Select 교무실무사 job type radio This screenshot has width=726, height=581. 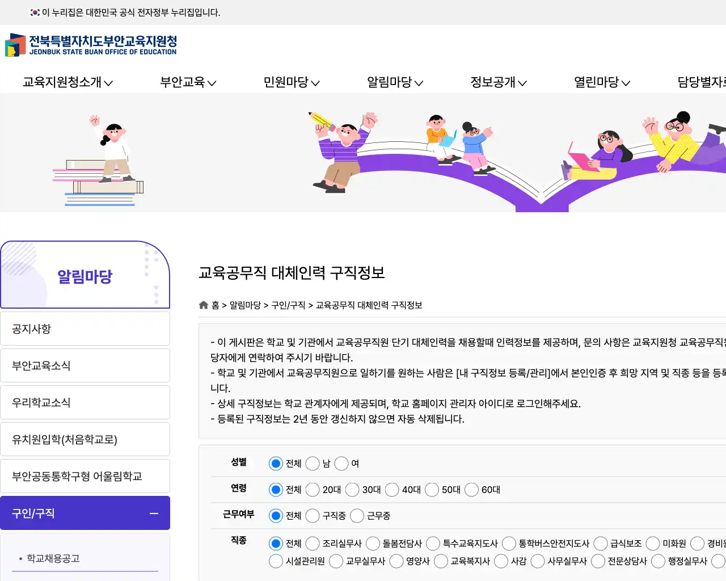pyautogui.click(x=336, y=561)
